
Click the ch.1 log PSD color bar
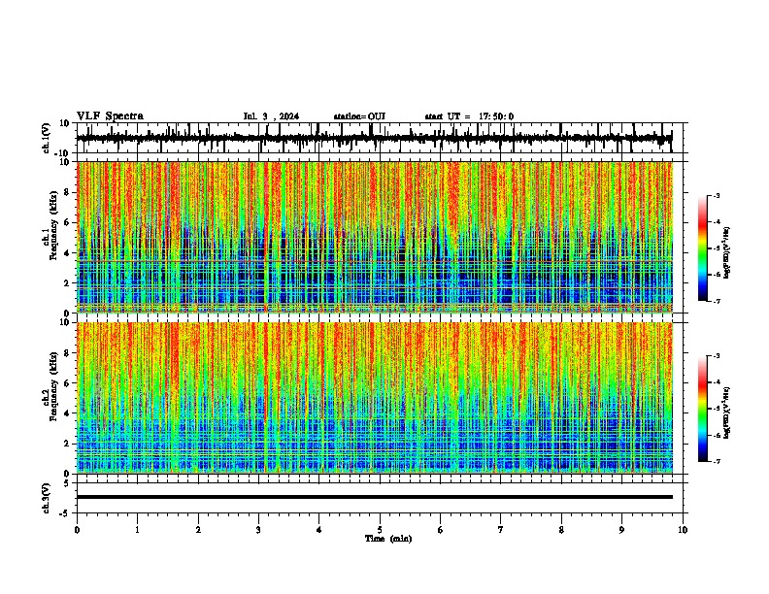703,248
